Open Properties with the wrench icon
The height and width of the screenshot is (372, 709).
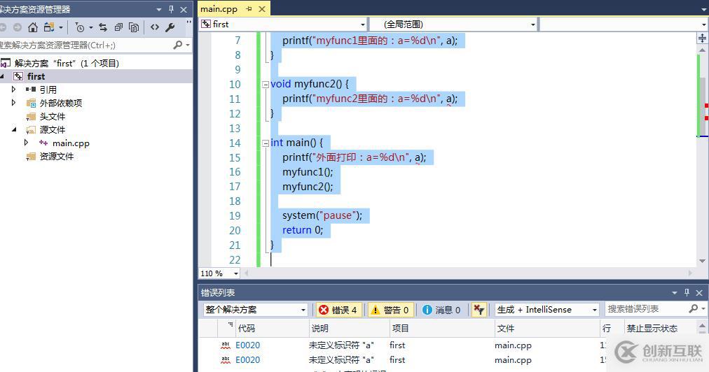pos(170,27)
